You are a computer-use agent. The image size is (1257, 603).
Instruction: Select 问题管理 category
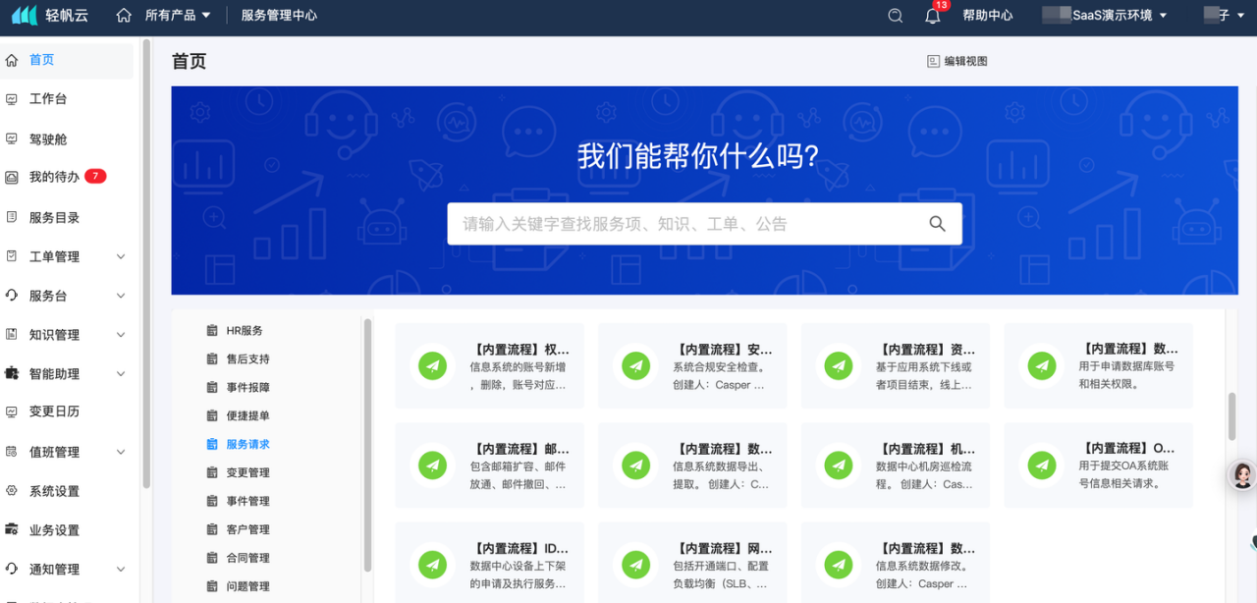247,587
